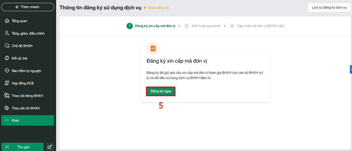The height and width of the screenshot is (151, 352).
Task: Open Lịch sử đăng ký dịch vụ
Action: coord(329,8)
